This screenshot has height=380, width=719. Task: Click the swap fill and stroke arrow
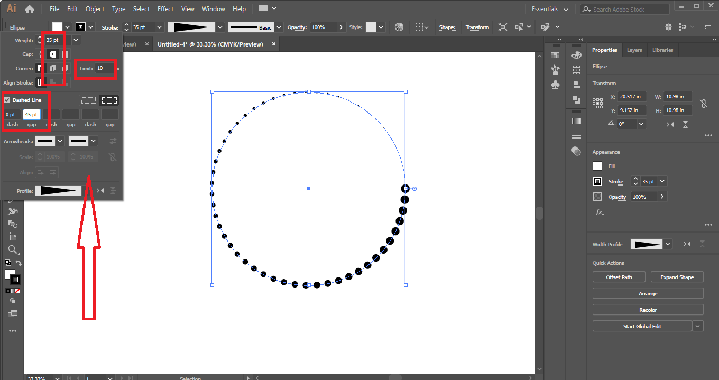(19, 263)
